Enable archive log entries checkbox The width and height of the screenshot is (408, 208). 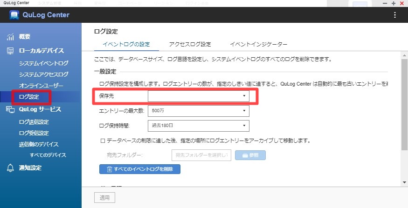(x=103, y=141)
